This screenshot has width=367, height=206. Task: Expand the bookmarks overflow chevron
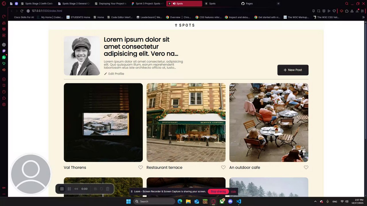(x=363, y=17)
